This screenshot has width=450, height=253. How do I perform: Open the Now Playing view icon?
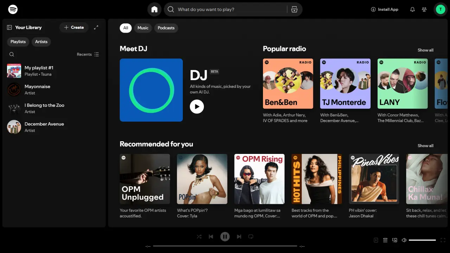[x=376, y=240]
